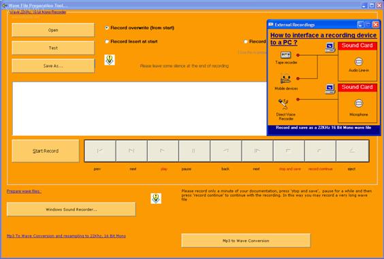Click the Microphone jack icon

click(359, 103)
